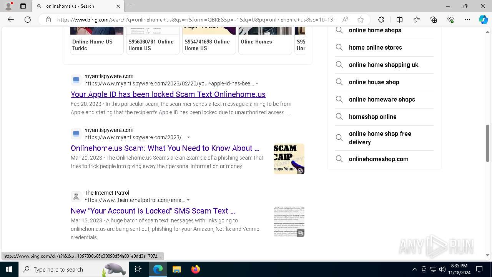
Task: Expand dropdown next to your-apple-id URL
Action: click(x=257, y=84)
